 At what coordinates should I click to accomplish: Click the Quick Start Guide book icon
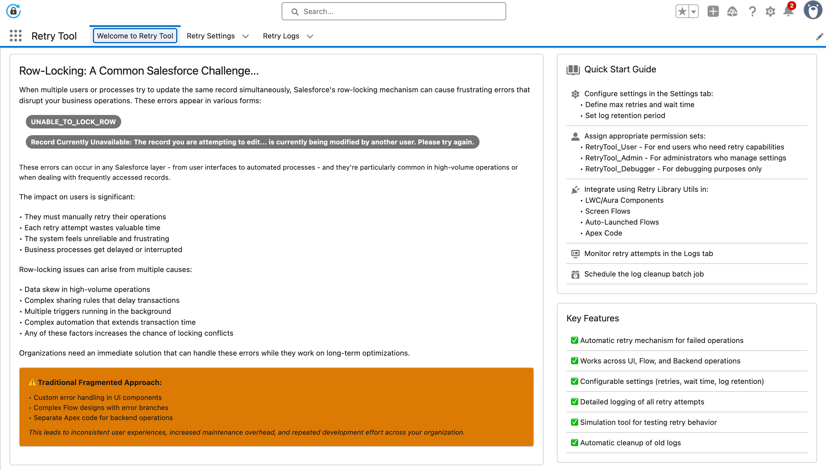tap(573, 70)
